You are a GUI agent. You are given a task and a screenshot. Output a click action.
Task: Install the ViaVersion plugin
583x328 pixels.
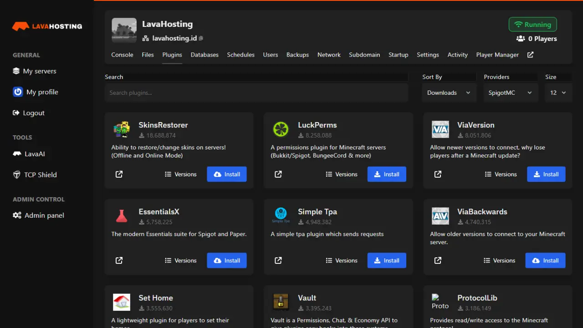pyautogui.click(x=546, y=174)
